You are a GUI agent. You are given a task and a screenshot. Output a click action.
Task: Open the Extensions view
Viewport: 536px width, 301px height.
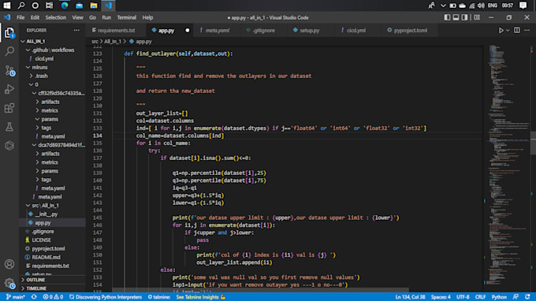click(x=9, y=108)
